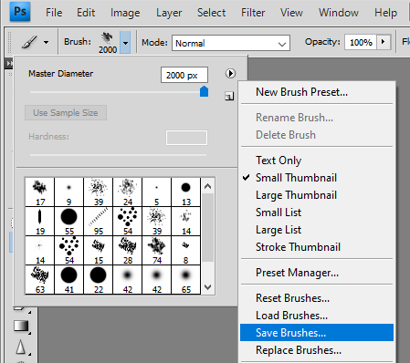Viewport: 410px width, 363px height.
Task: Choose Replace Brushes... menu entry
Action: [299, 350]
